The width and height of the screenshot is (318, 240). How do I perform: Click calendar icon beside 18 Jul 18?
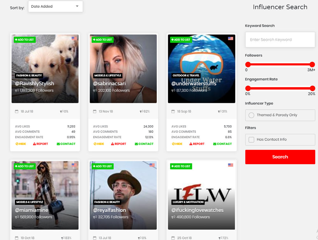(17, 112)
